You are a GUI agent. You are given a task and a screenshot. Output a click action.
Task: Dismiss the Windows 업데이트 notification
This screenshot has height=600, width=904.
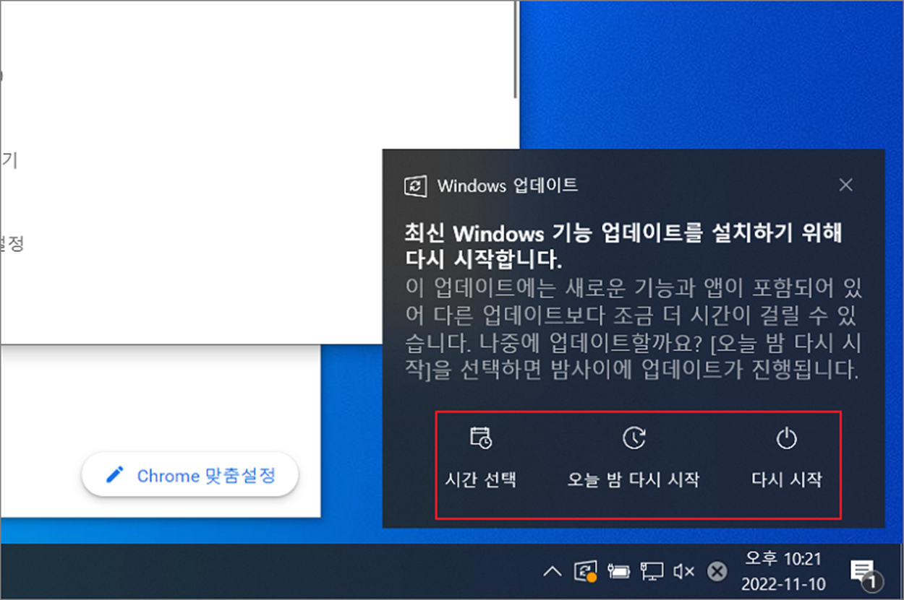(x=845, y=185)
